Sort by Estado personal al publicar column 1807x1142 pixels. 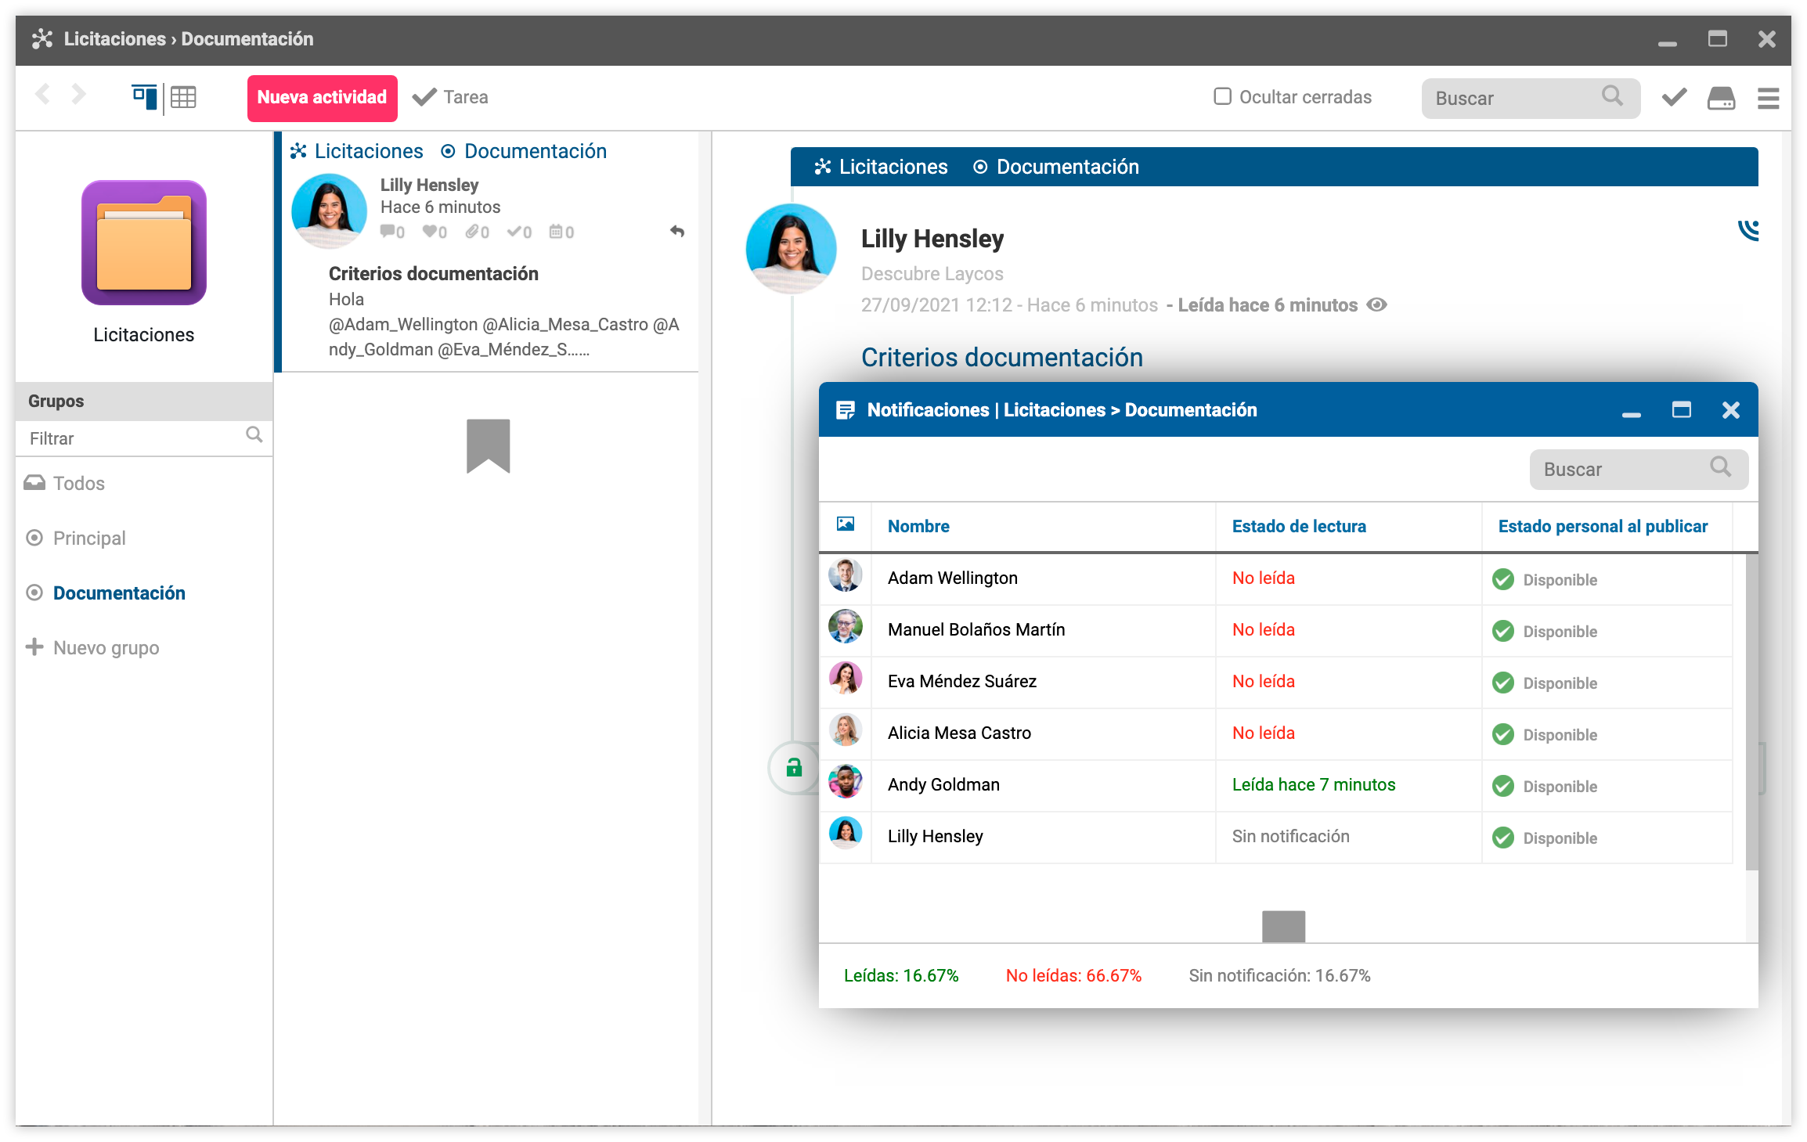coord(1603,526)
